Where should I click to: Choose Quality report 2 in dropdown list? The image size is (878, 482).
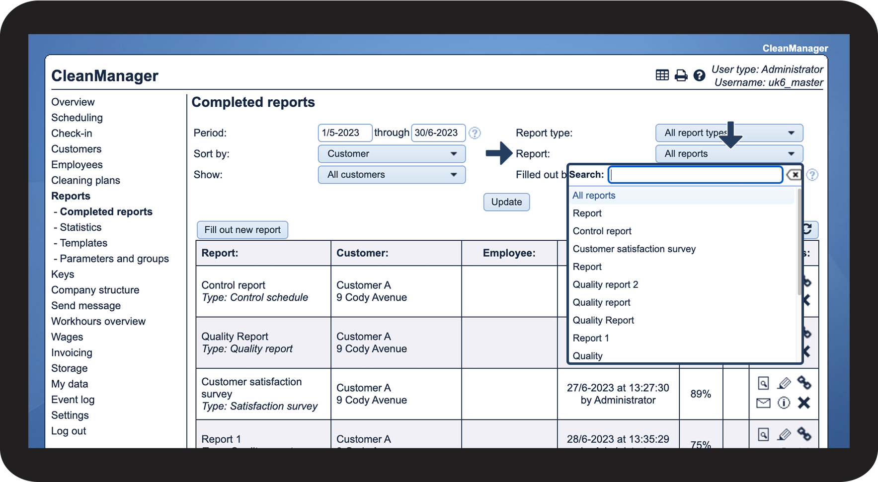click(x=605, y=285)
